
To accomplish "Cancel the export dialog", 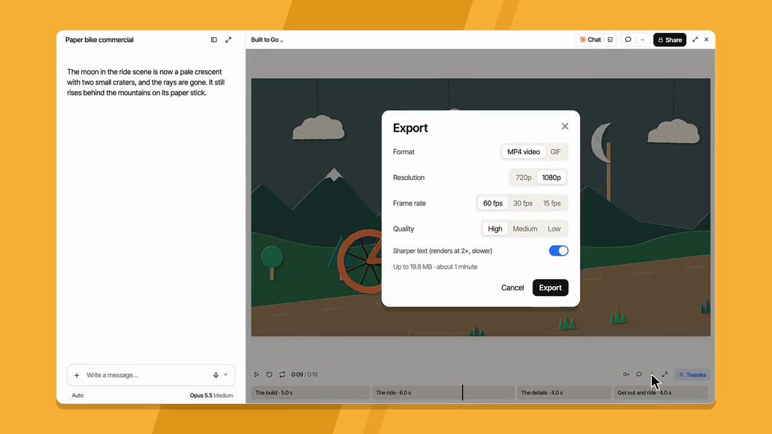I will pyautogui.click(x=513, y=288).
